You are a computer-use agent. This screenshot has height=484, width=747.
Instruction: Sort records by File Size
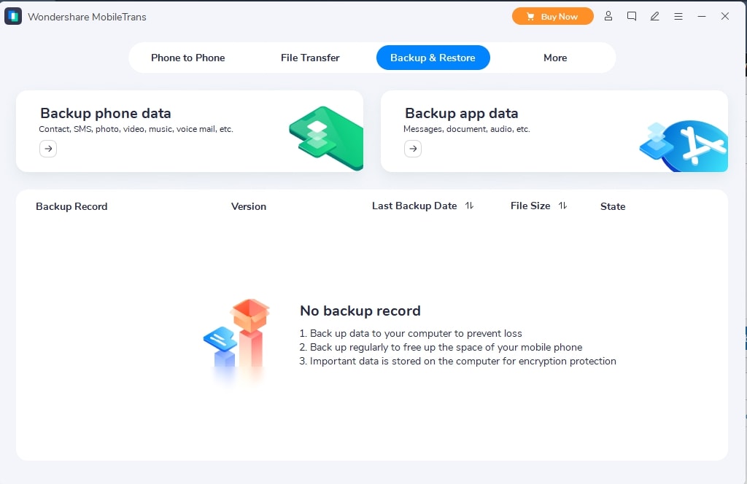pos(562,206)
